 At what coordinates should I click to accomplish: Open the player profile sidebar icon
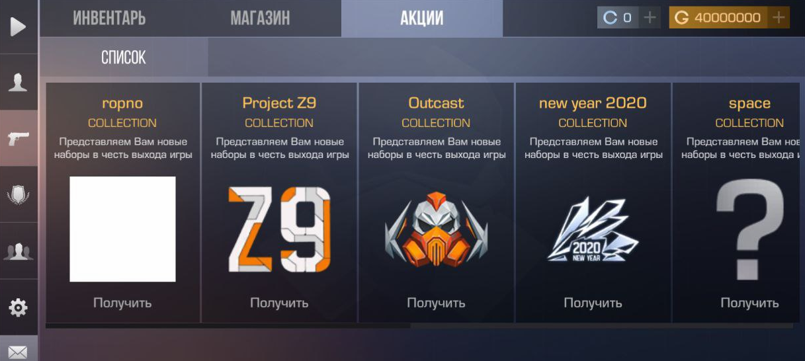tap(18, 83)
